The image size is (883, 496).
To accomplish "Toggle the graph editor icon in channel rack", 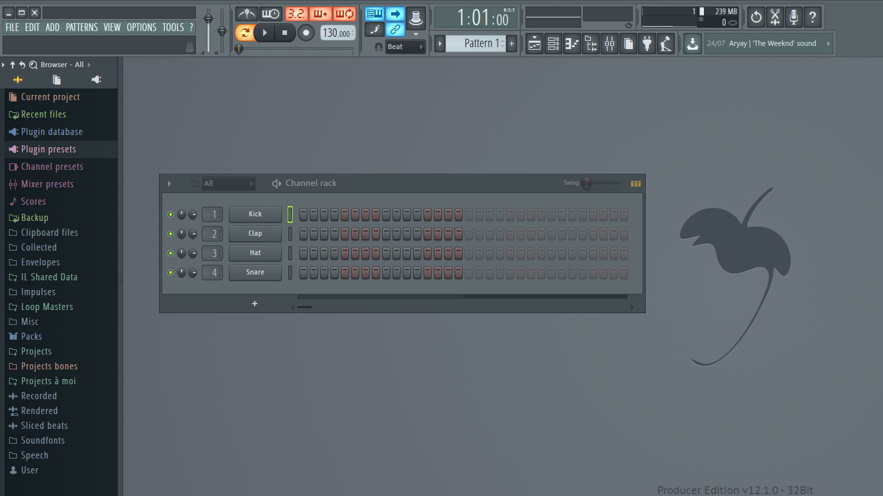I will 636,183.
